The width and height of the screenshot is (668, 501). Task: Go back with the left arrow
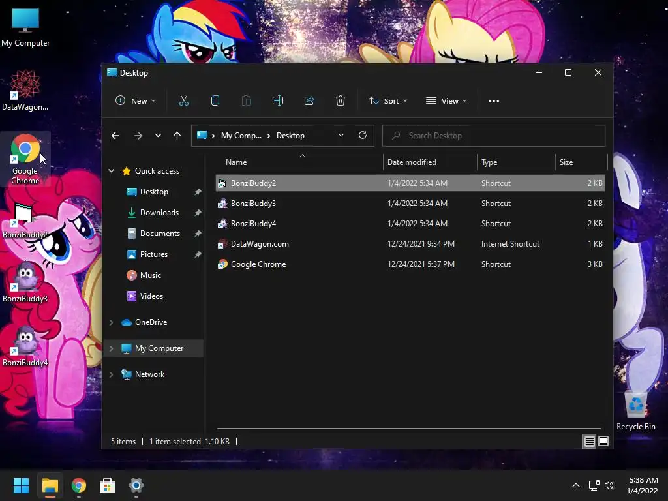pyautogui.click(x=115, y=136)
